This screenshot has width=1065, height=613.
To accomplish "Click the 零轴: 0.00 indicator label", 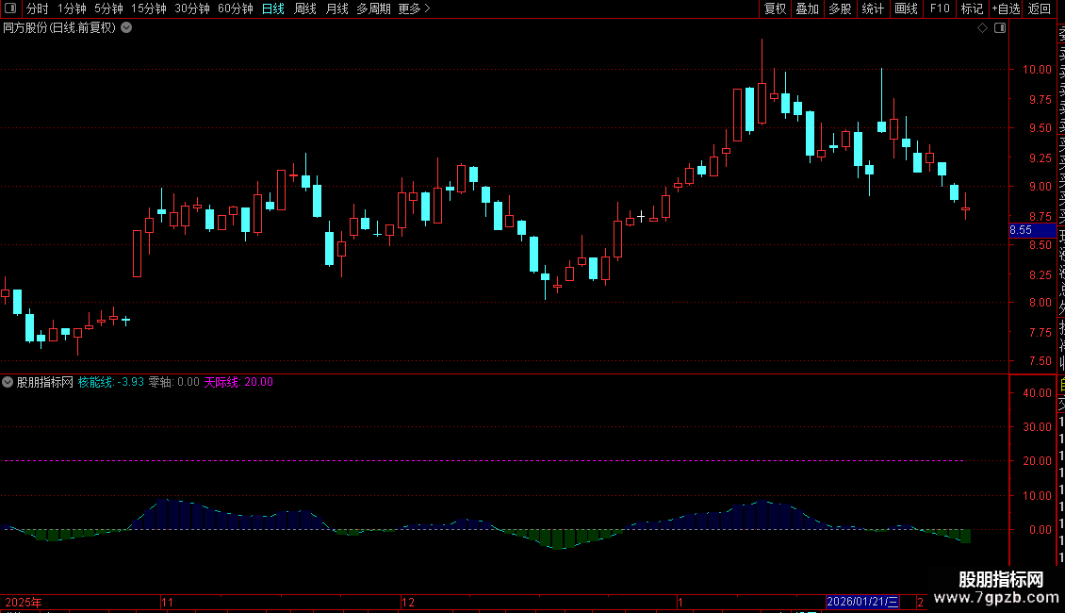I will pyautogui.click(x=173, y=382).
